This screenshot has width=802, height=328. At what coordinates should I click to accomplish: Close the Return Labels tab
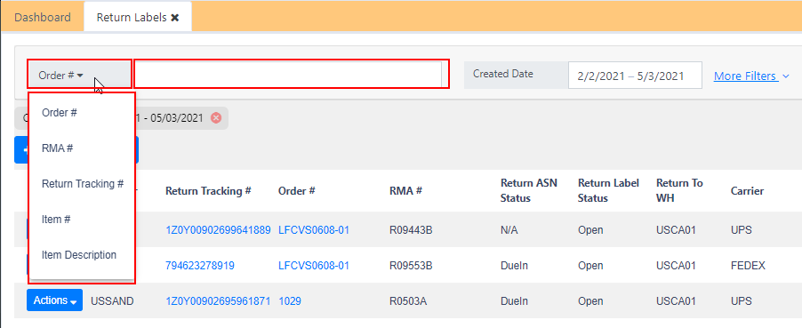[x=175, y=18]
